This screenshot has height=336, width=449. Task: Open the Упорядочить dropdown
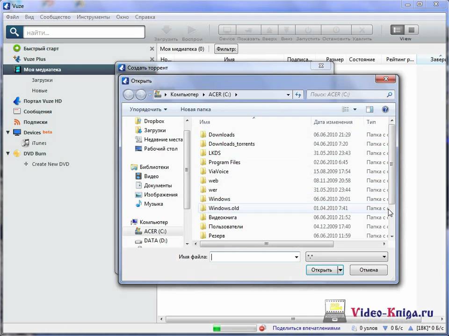coord(148,109)
